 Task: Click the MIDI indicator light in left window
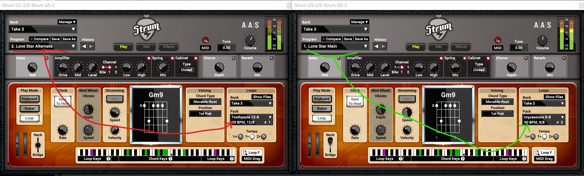click(x=205, y=40)
